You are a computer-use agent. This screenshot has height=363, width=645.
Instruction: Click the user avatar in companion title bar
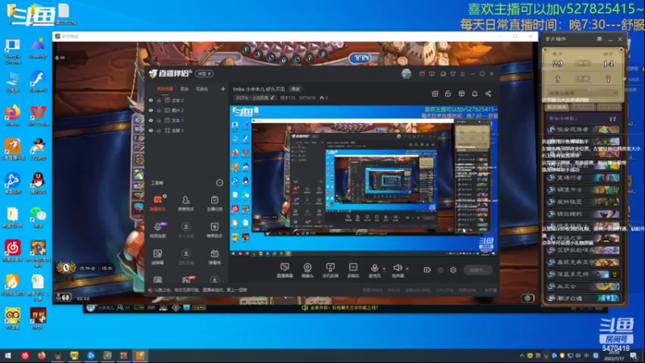[x=406, y=73]
